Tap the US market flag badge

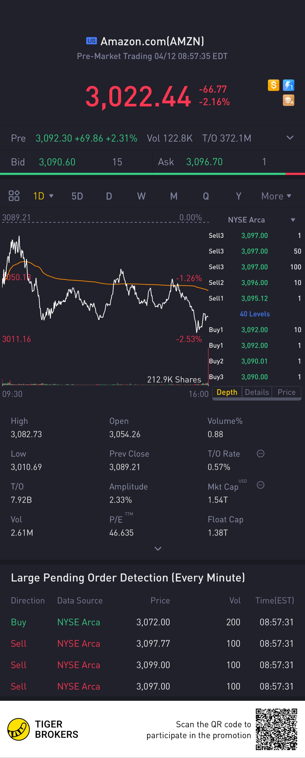coord(91,41)
